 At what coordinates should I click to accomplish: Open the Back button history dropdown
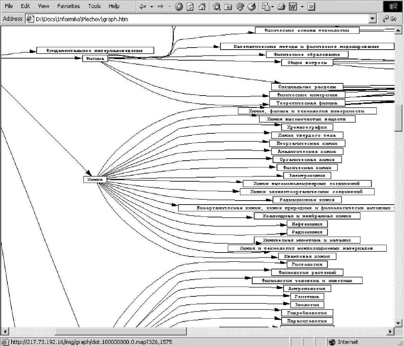(x=152, y=7)
